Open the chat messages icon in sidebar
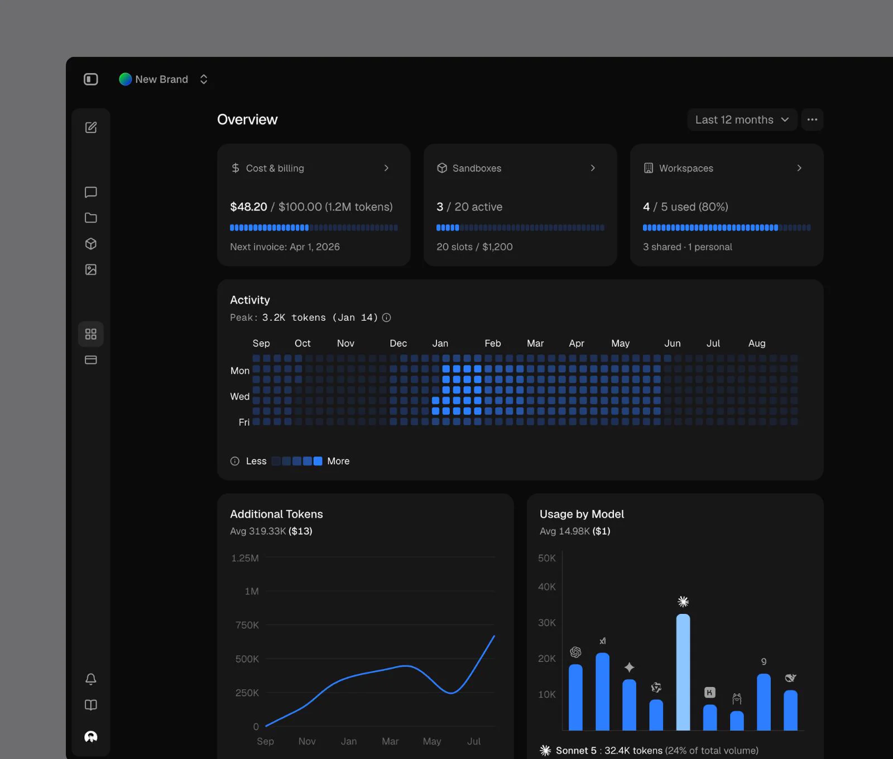This screenshot has height=759, width=893. click(x=91, y=193)
